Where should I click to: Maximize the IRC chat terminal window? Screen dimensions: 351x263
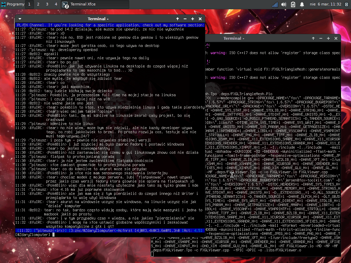click(193, 19)
